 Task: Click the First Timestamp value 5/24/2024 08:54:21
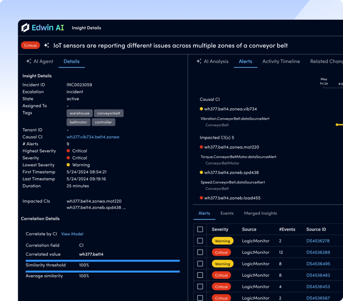point(87,172)
